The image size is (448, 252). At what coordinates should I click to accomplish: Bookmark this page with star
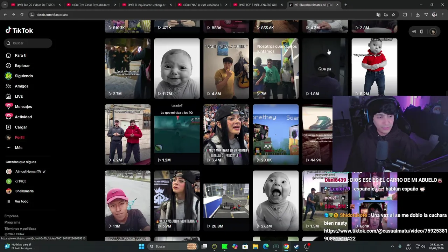pos(393,15)
